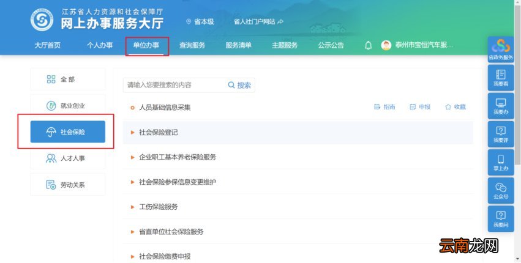This screenshot has height=263, width=521.
Task: Click the magnifier search icon
Action: pos(231,85)
